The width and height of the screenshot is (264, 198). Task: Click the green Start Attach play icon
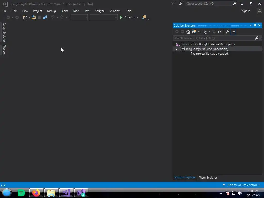click(x=121, y=17)
